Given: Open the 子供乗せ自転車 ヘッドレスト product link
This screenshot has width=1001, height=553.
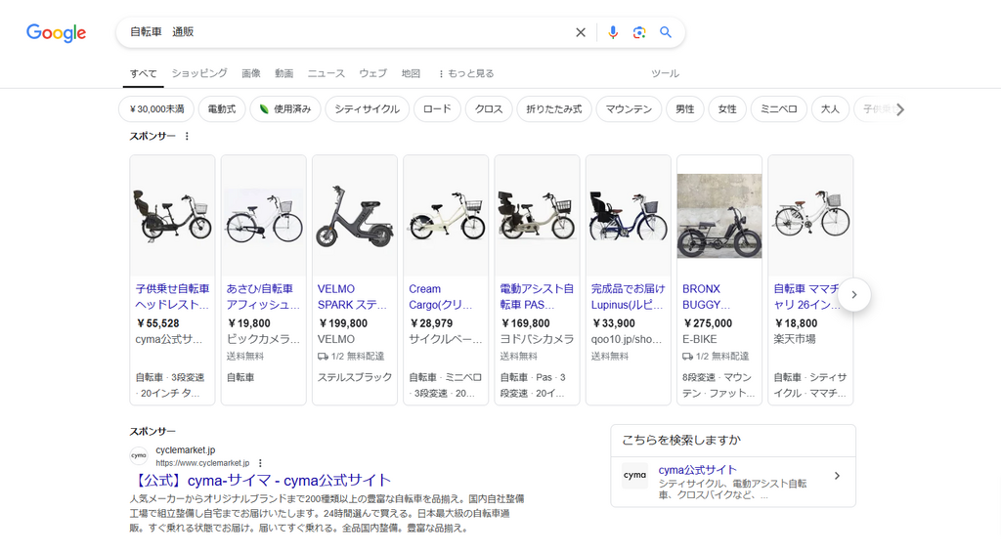Looking at the screenshot, I should pos(172,297).
